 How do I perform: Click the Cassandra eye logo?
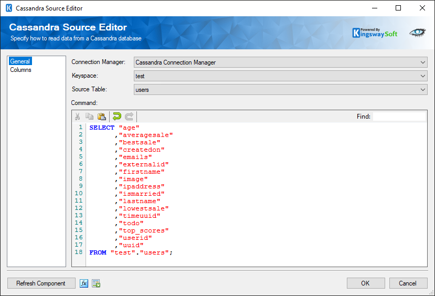pyautogui.click(x=418, y=33)
